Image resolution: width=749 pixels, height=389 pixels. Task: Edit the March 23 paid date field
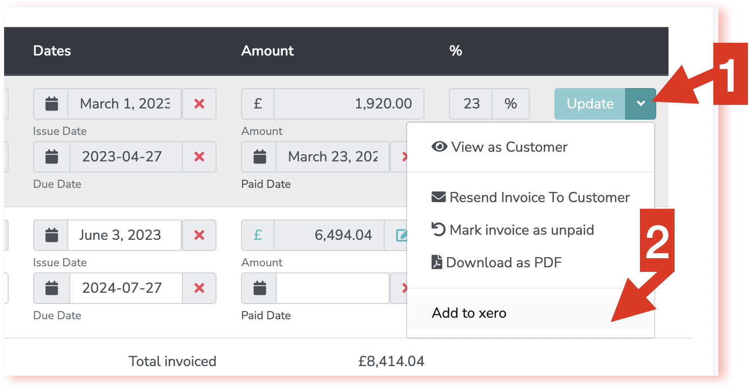pos(333,157)
